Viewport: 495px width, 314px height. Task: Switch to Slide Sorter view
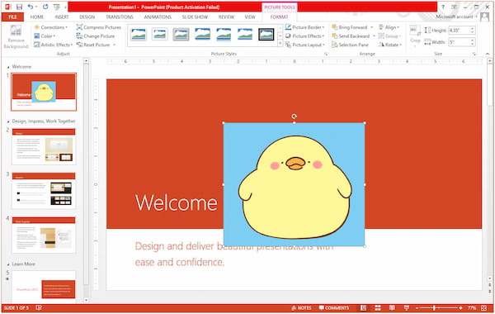[378, 308]
